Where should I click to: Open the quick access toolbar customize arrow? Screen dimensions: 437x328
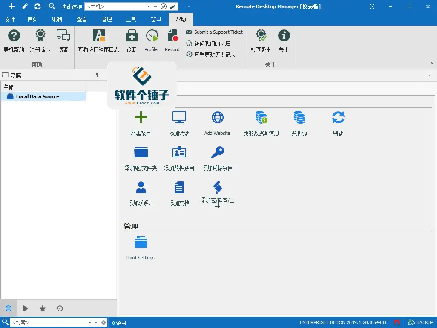click(189, 6)
